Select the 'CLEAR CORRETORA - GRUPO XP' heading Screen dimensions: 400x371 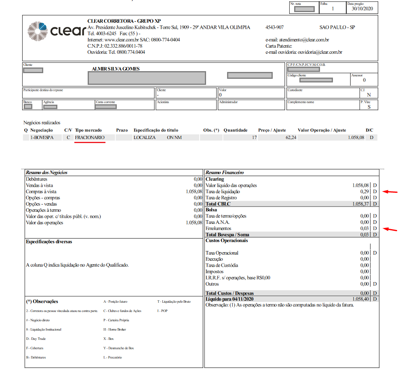(124, 21)
